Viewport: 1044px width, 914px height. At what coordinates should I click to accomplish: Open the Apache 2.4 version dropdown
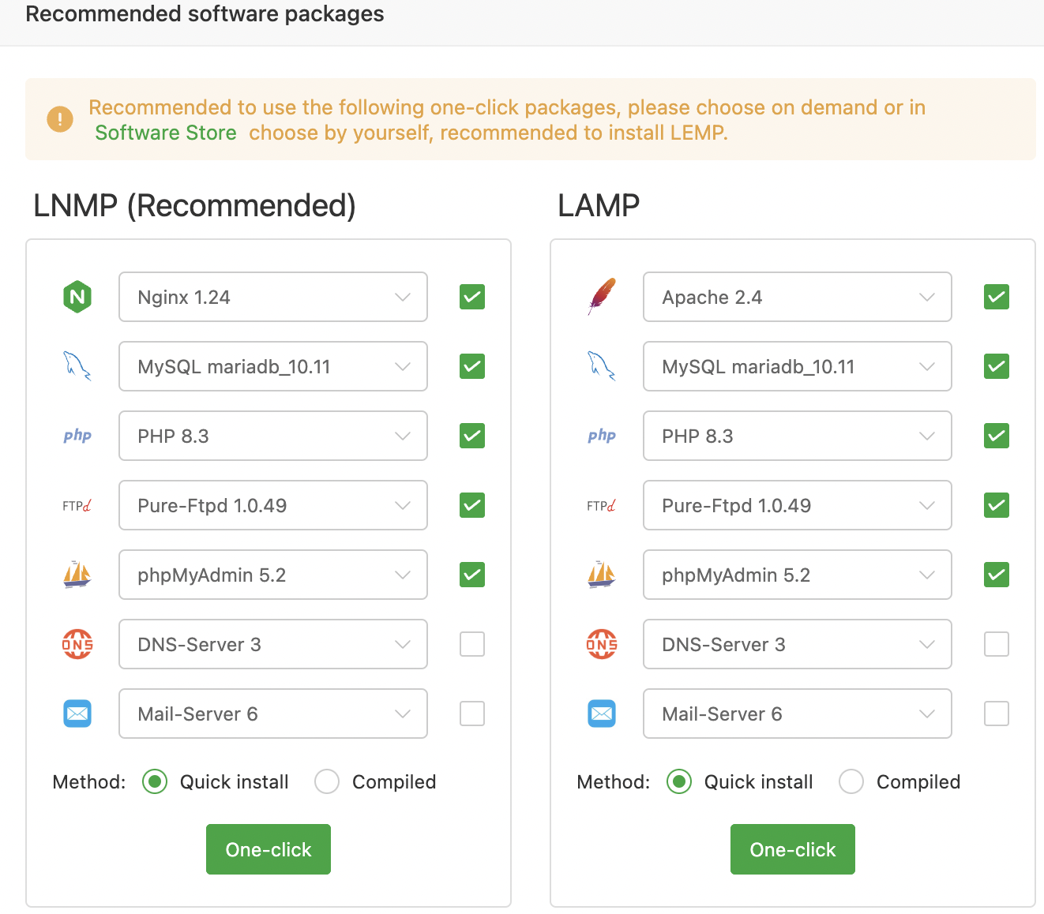pos(798,297)
